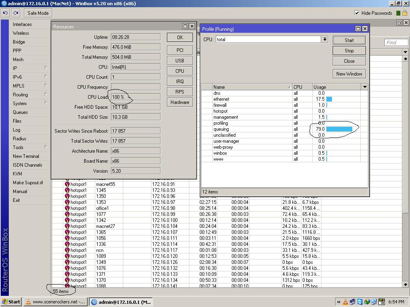Screen dimensions: 410x307
Task: Click the yellow padlock icon
Action: [x=405, y=13]
